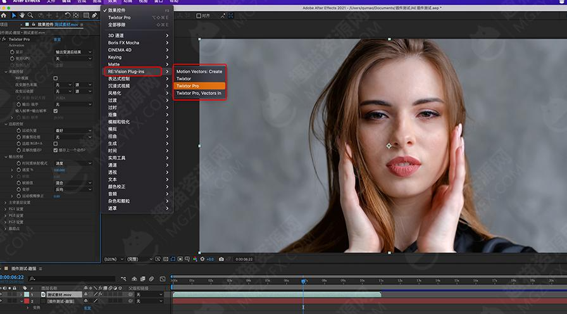Select the Selection arrow tool

click(x=14, y=16)
